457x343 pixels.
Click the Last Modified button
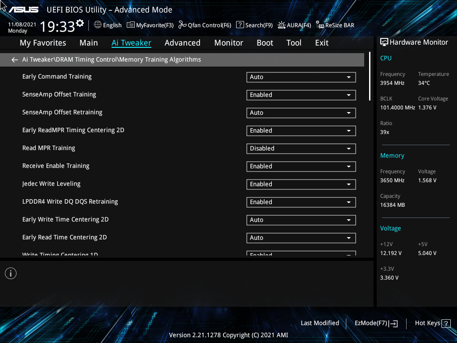(x=320, y=323)
